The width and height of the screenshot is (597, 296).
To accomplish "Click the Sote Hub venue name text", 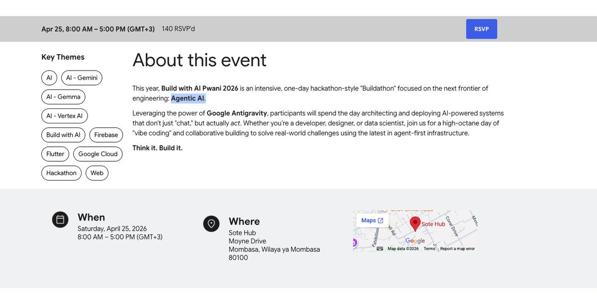I will point(242,233).
